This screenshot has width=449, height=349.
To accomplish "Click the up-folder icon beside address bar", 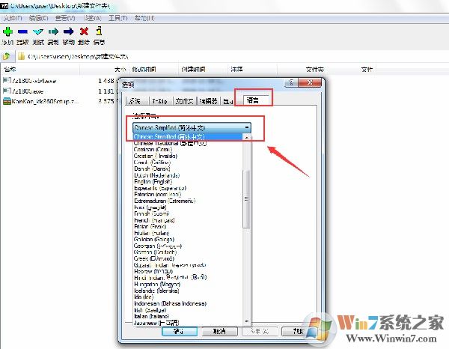I will pos(6,56).
